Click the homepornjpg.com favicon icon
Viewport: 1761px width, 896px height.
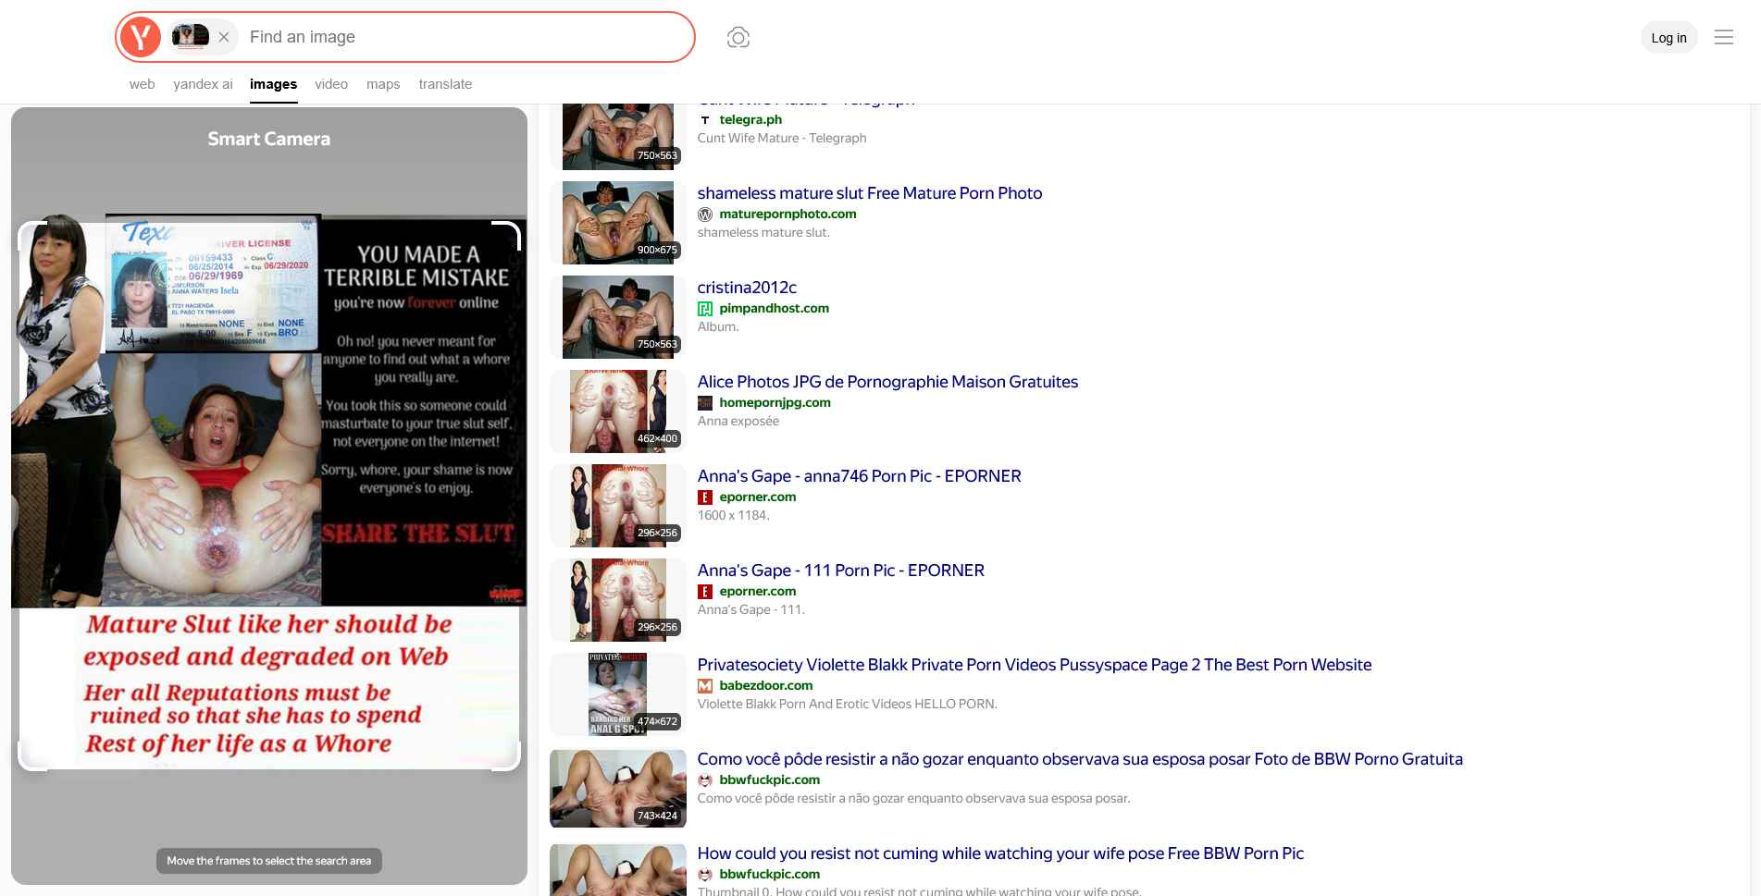(705, 403)
